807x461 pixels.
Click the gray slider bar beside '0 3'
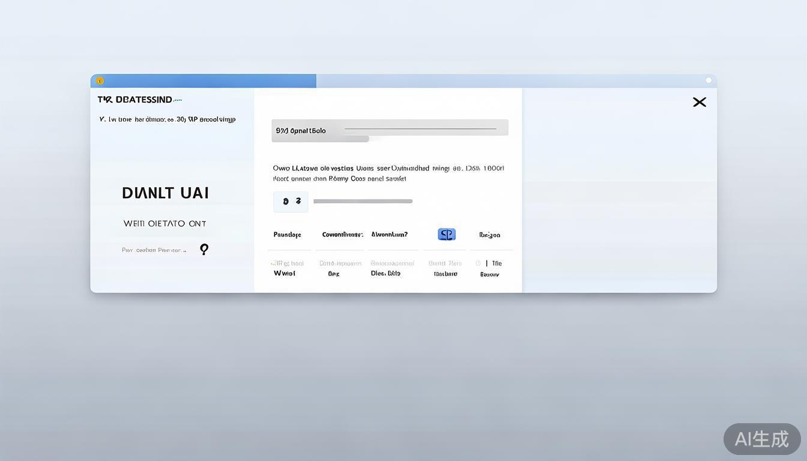pos(363,202)
